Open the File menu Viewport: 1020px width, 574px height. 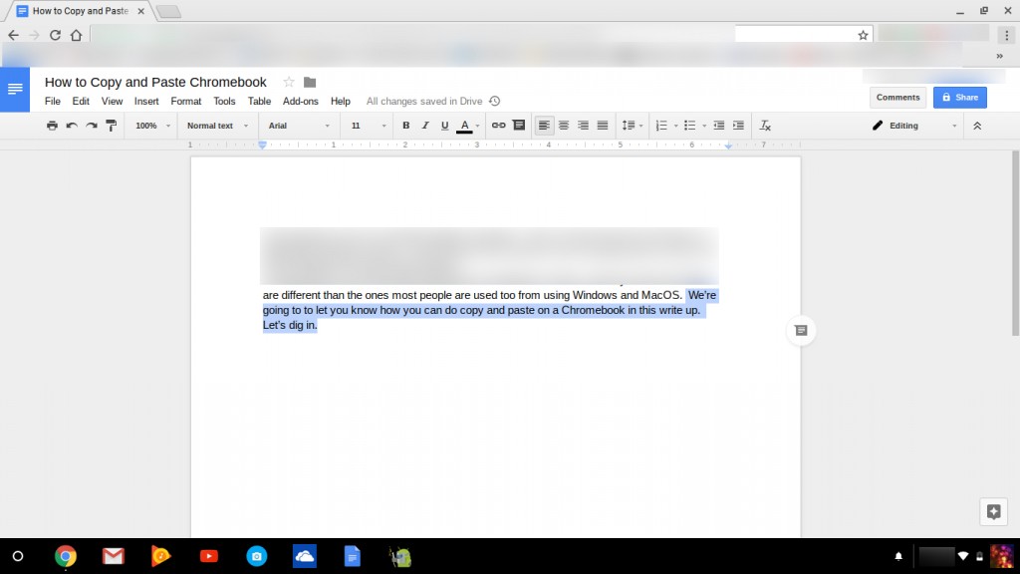point(53,101)
